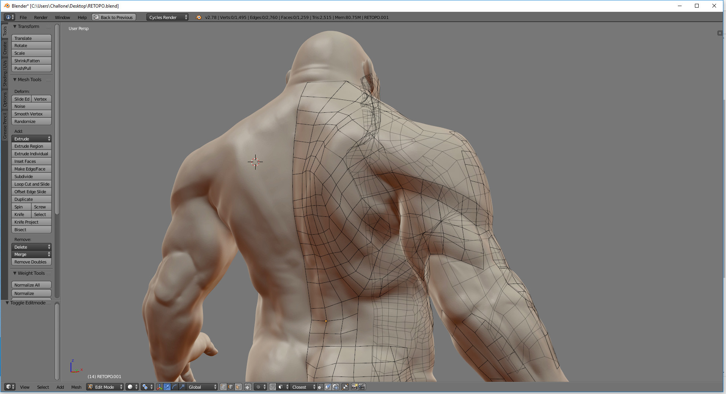Image resolution: width=726 pixels, height=394 pixels.
Task: Collapse the Toggle Editmode operator panel
Action: (7, 303)
